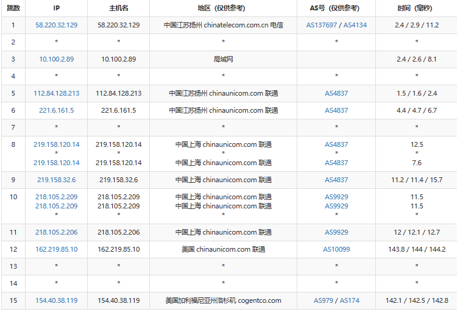The width and height of the screenshot is (457, 312).
Task: Open IP link 219.158.120.14 beside 12.5 time
Action: 57,144
